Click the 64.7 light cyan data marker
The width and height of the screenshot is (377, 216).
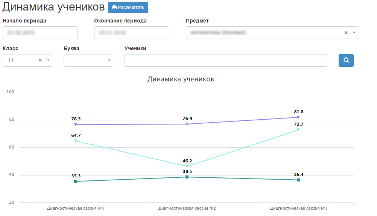coord(76,141)
